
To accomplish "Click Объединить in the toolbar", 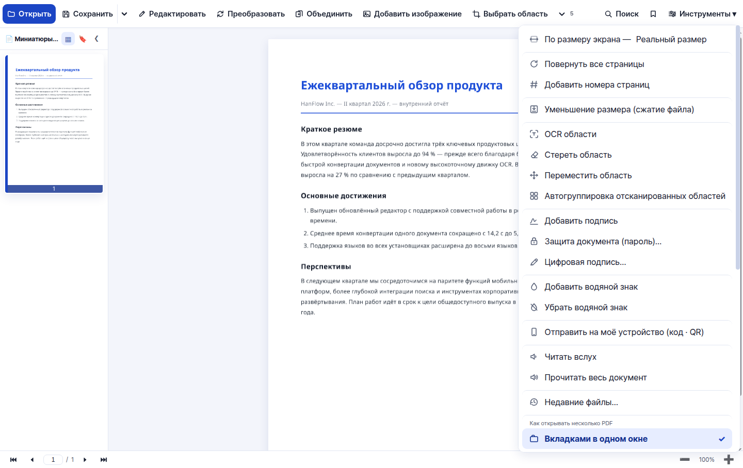I will pyautogui.click(x=324, y=14).
